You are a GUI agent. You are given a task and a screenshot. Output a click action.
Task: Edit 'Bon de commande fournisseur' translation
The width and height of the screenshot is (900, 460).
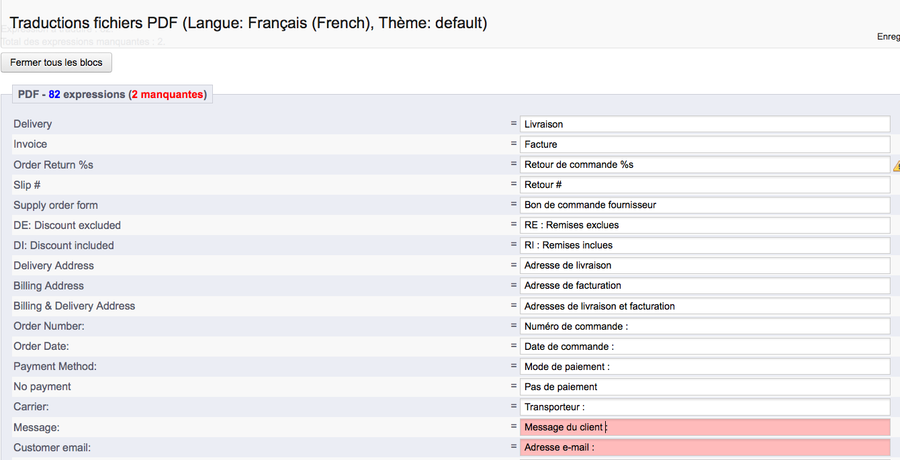[705, 205]
